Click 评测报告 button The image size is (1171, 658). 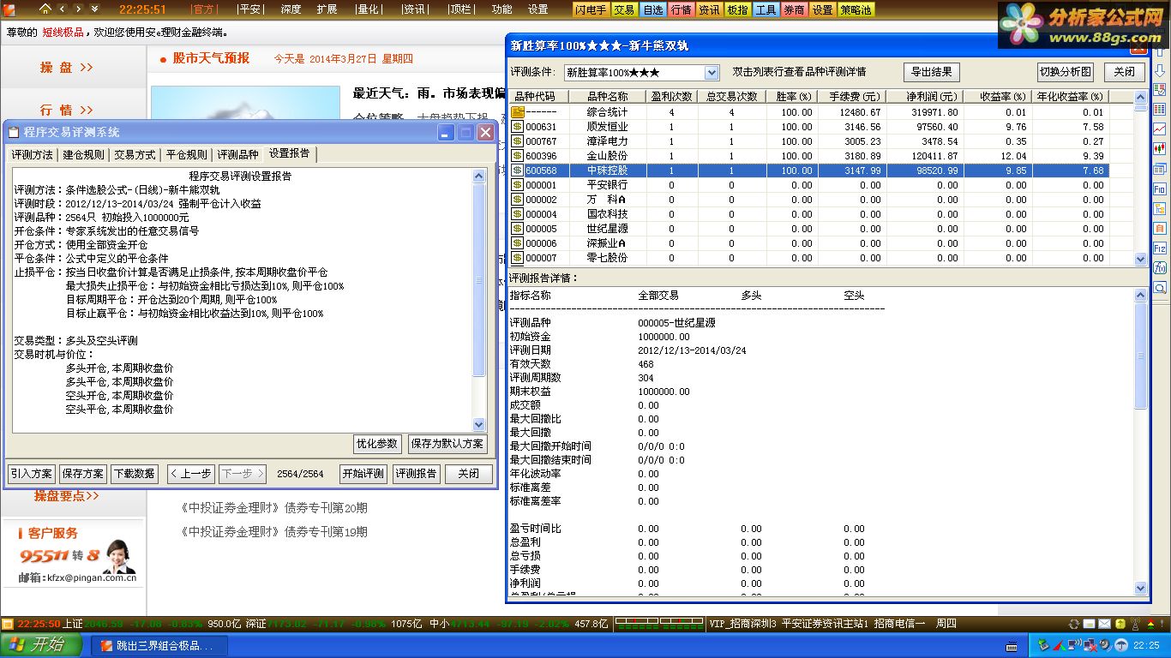point(416,474)
